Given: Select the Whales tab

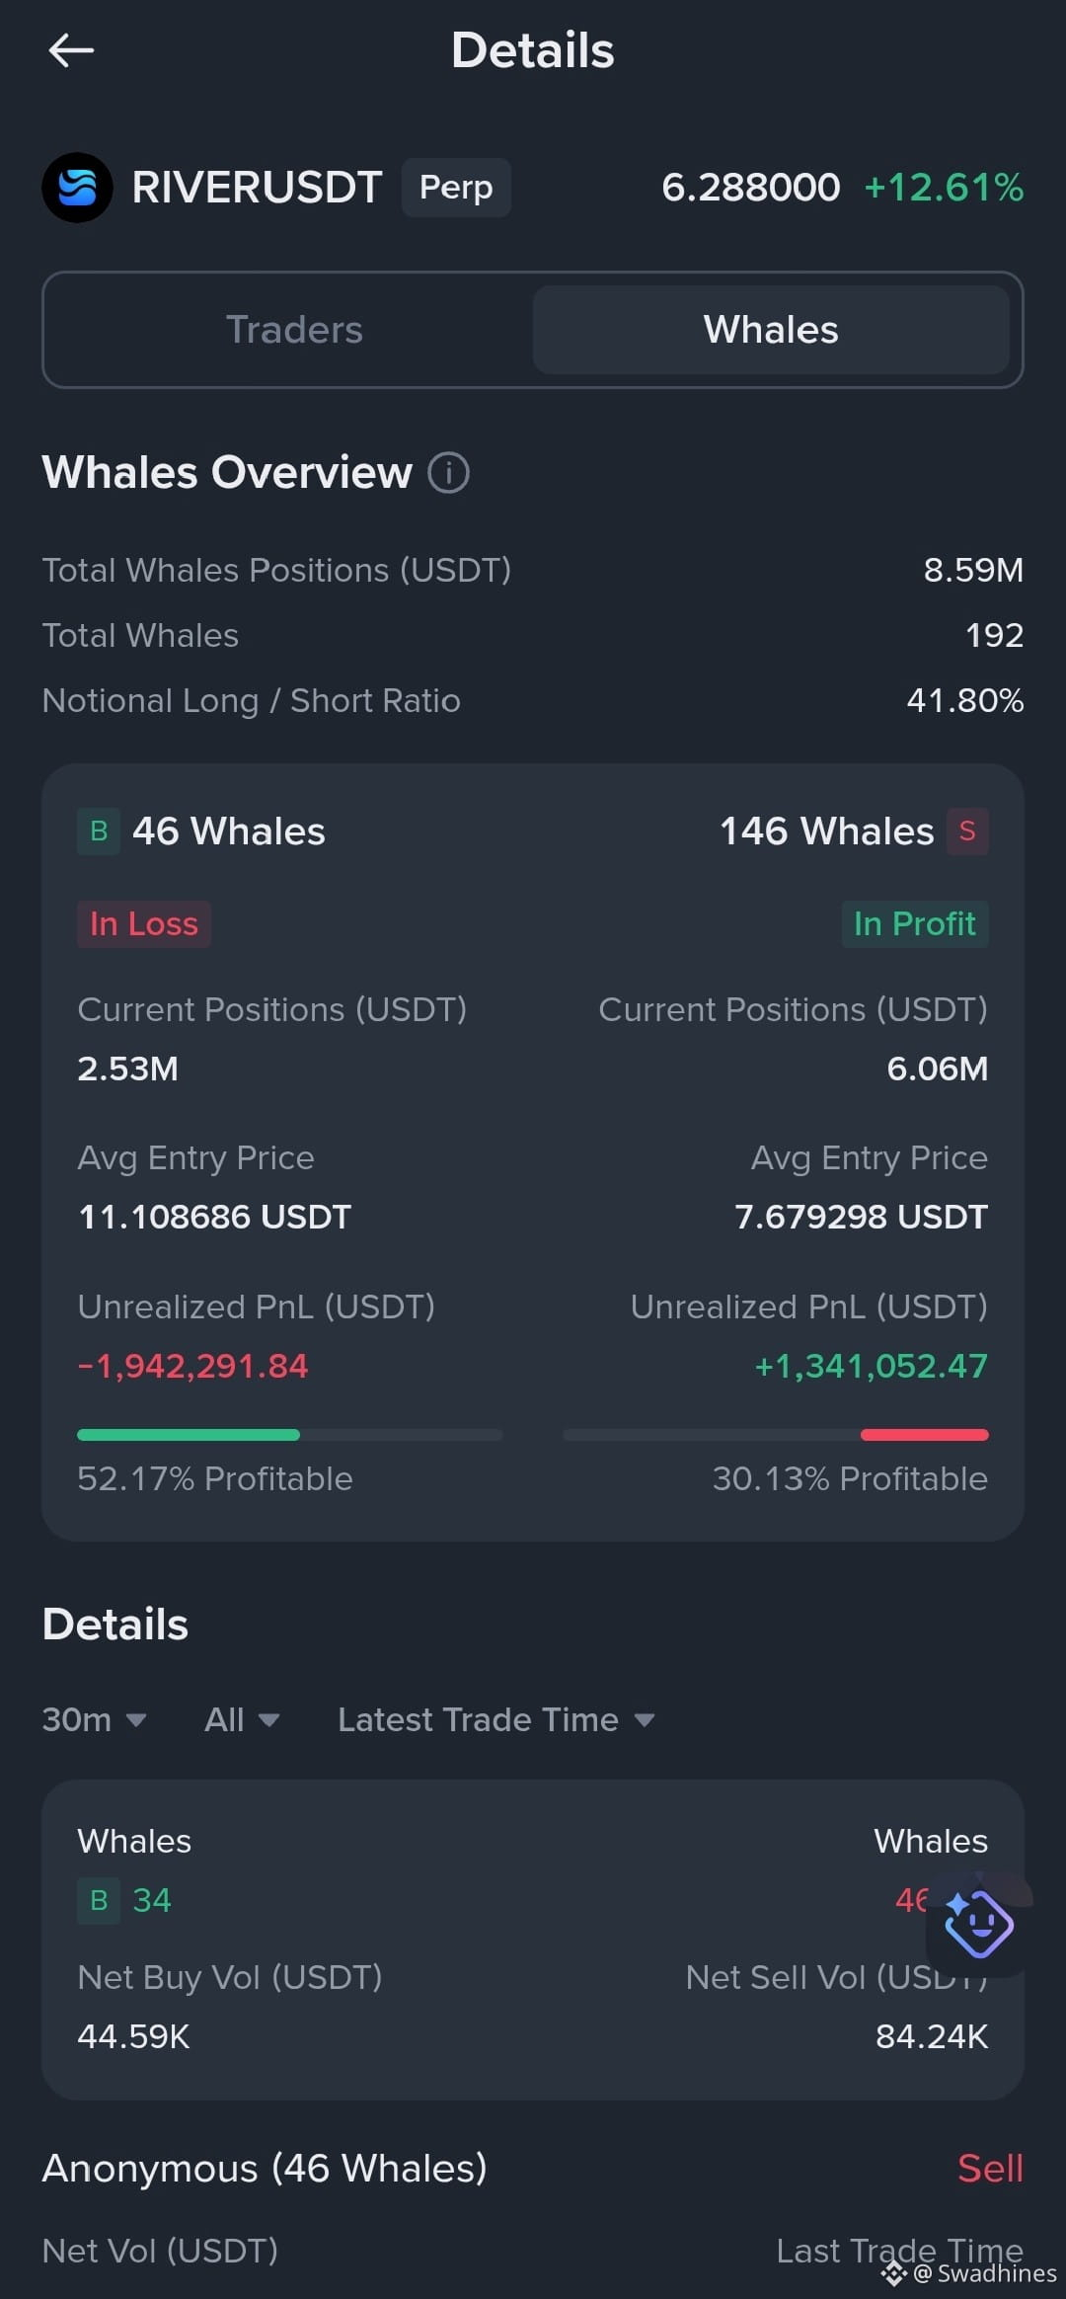Looking at the screenshot, I should (x=771, y=330).
